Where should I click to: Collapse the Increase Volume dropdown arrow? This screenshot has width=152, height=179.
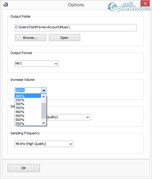coord(44,91)
